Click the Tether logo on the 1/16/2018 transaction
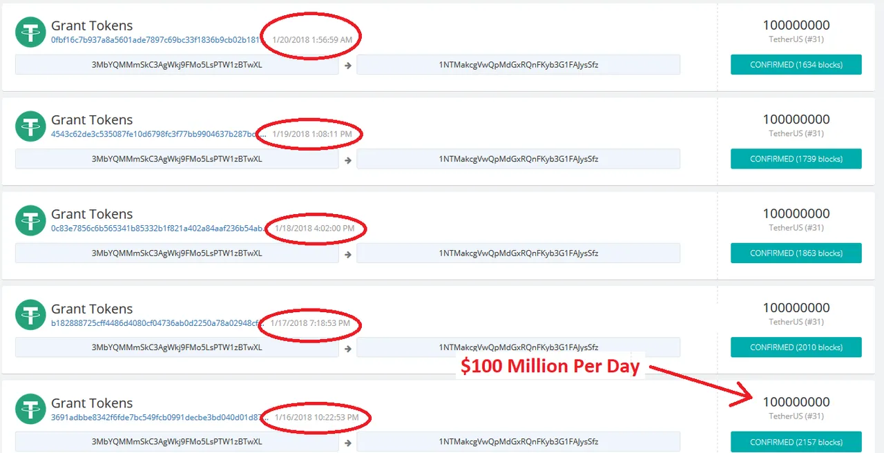884x453 pixels. pyautogui.click(x=30, y=409)
